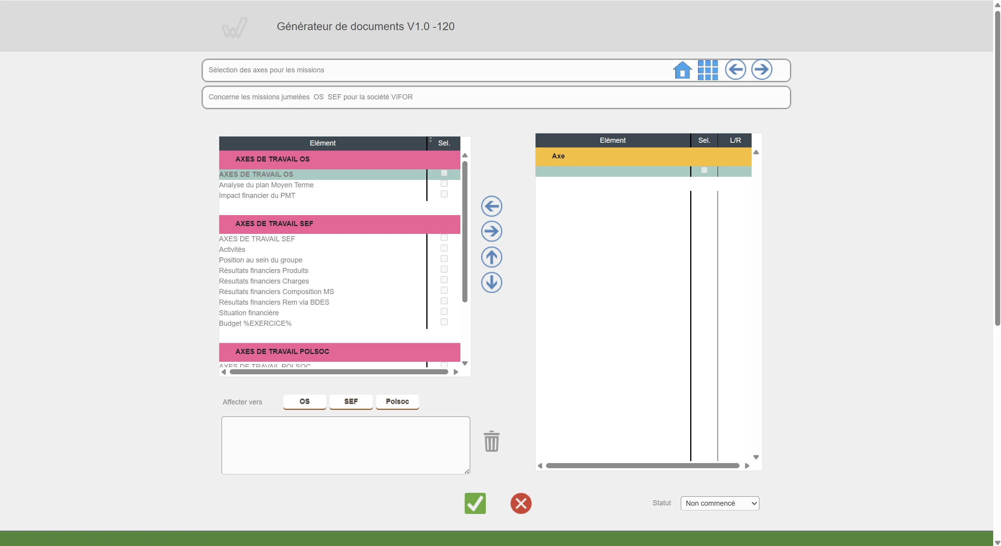Select the yellow Axe row

643,156
